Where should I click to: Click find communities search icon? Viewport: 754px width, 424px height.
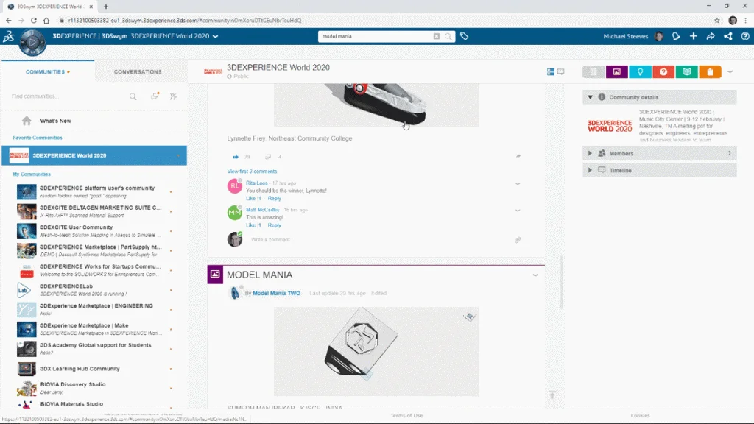(x=133, y=96)
